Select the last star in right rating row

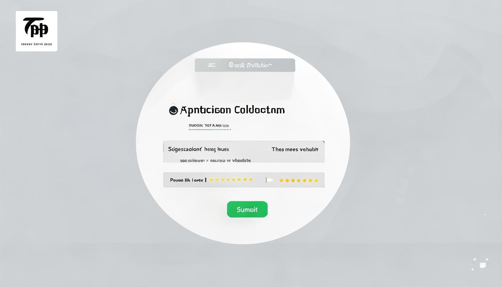(x=316, y=180)
